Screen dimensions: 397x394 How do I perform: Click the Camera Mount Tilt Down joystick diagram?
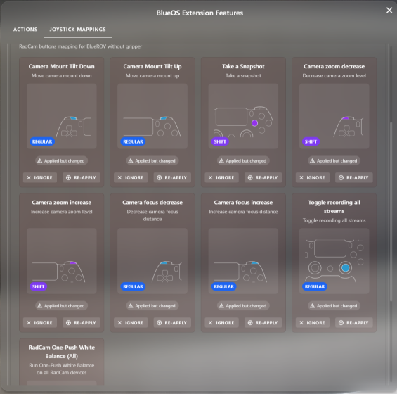[62, 116]
